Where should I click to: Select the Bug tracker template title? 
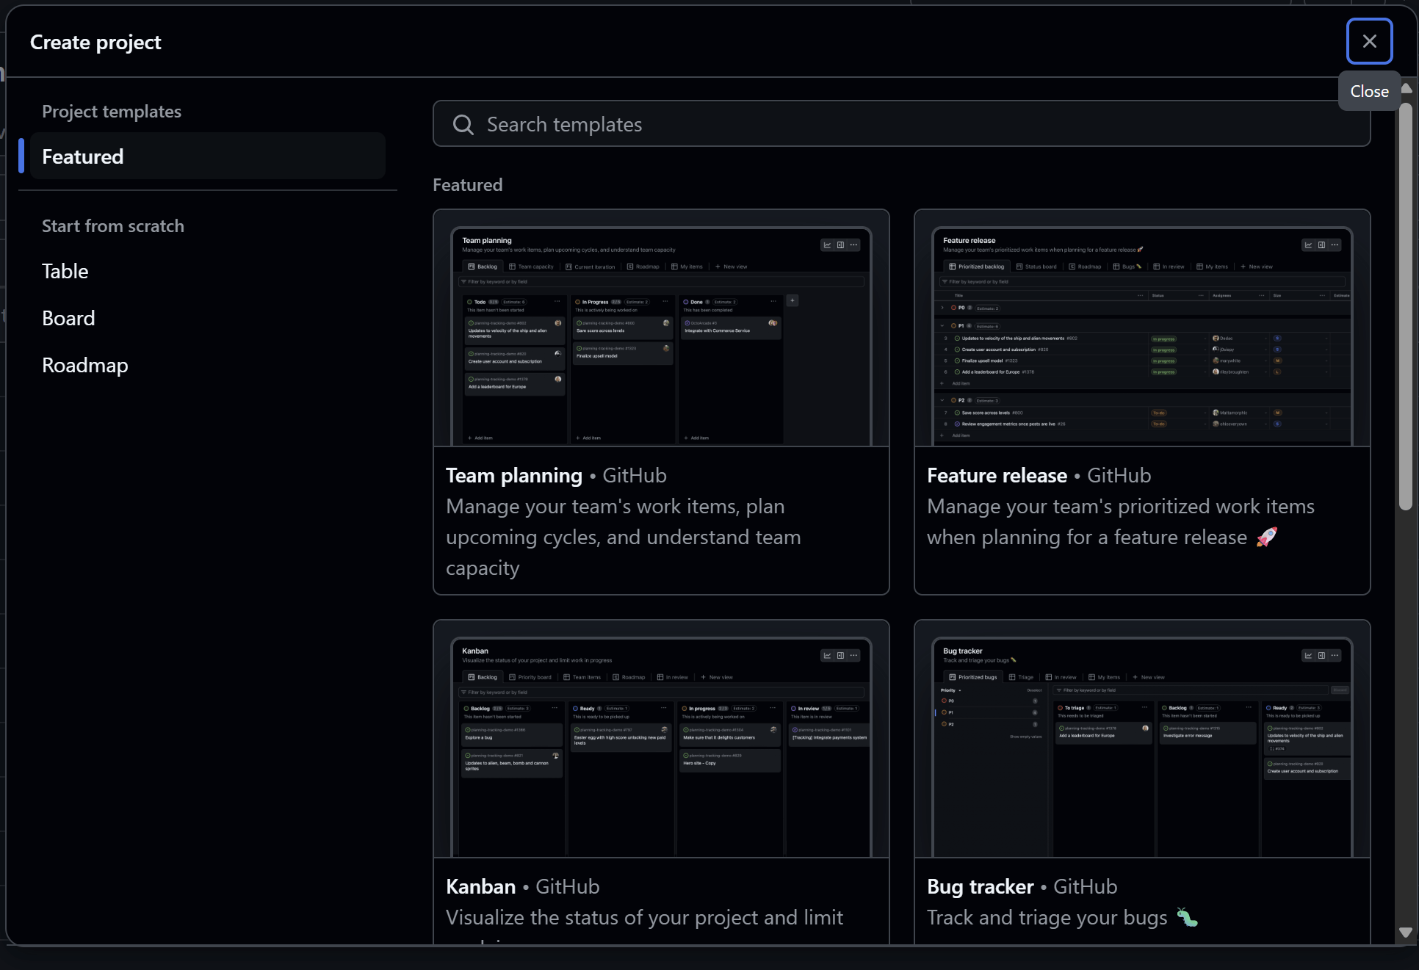980,887
